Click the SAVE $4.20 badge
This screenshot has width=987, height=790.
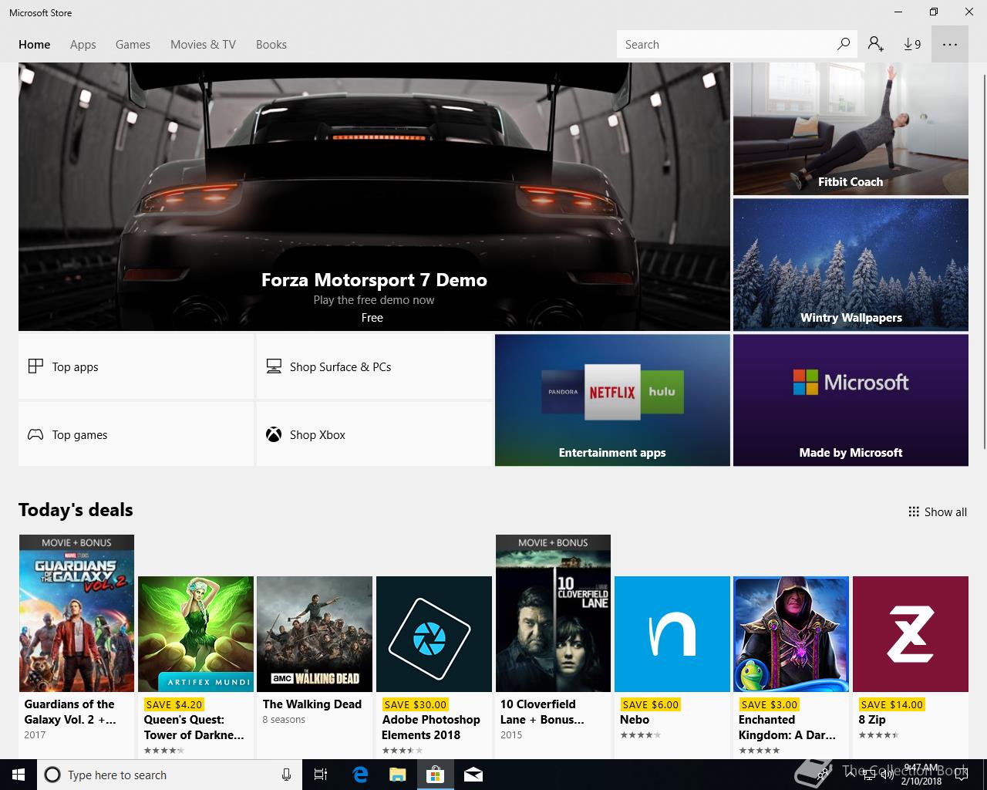click(x=174, y=704)
